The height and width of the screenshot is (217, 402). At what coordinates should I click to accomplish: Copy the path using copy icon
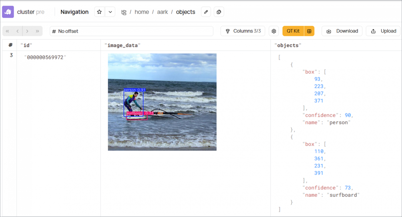219,12
